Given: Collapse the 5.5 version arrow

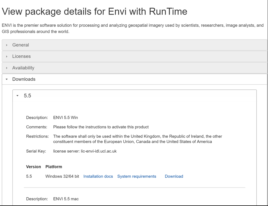Looking at the screenshot, I should tap(17, 96).
